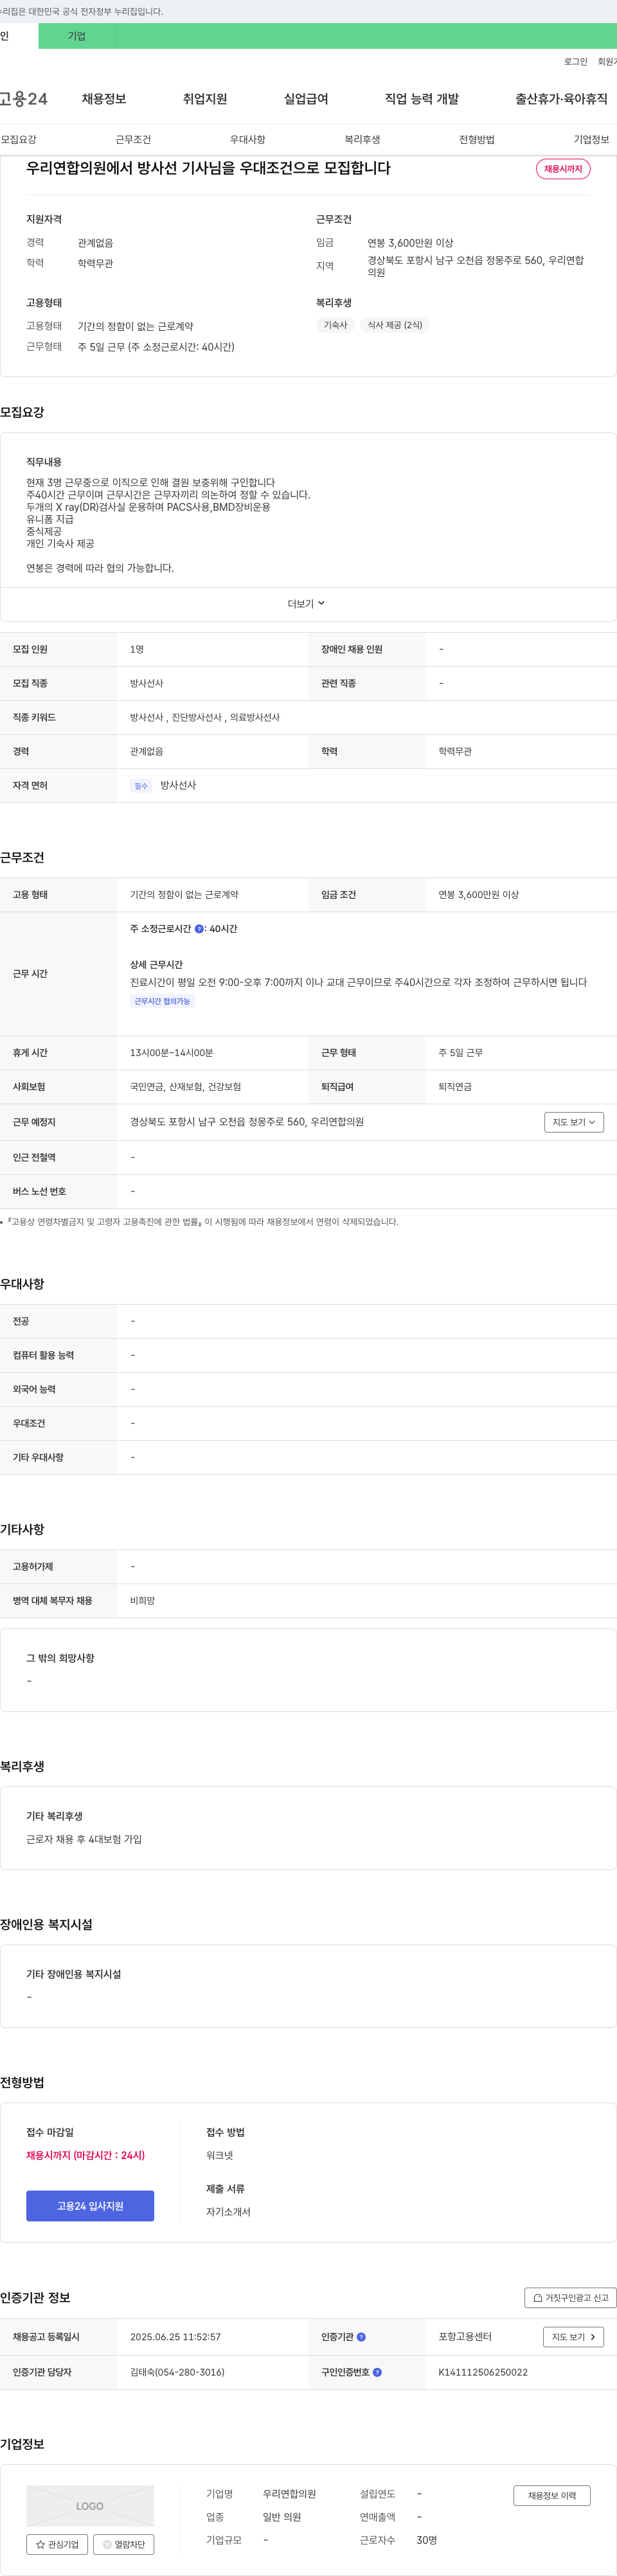Click the 13시00분~14시00분 break time value
This screenshot has width=617, height=2576.
pyautogui.click(x=171, y=1053)
